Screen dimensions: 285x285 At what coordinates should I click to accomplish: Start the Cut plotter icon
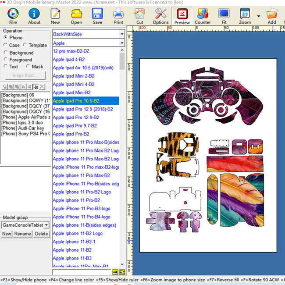139,14
